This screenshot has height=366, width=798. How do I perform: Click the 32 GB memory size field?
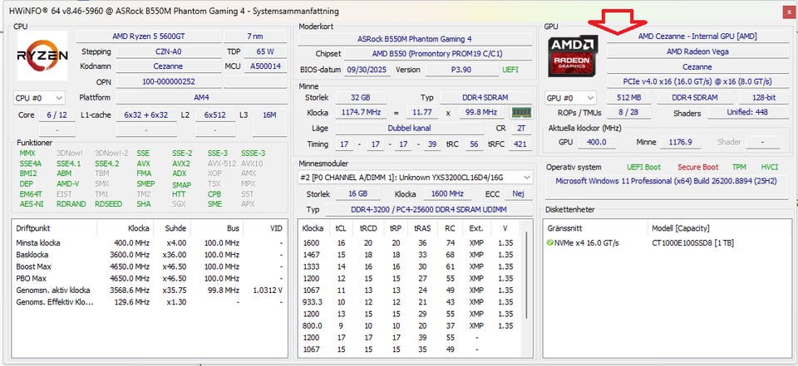click(360, 98)
